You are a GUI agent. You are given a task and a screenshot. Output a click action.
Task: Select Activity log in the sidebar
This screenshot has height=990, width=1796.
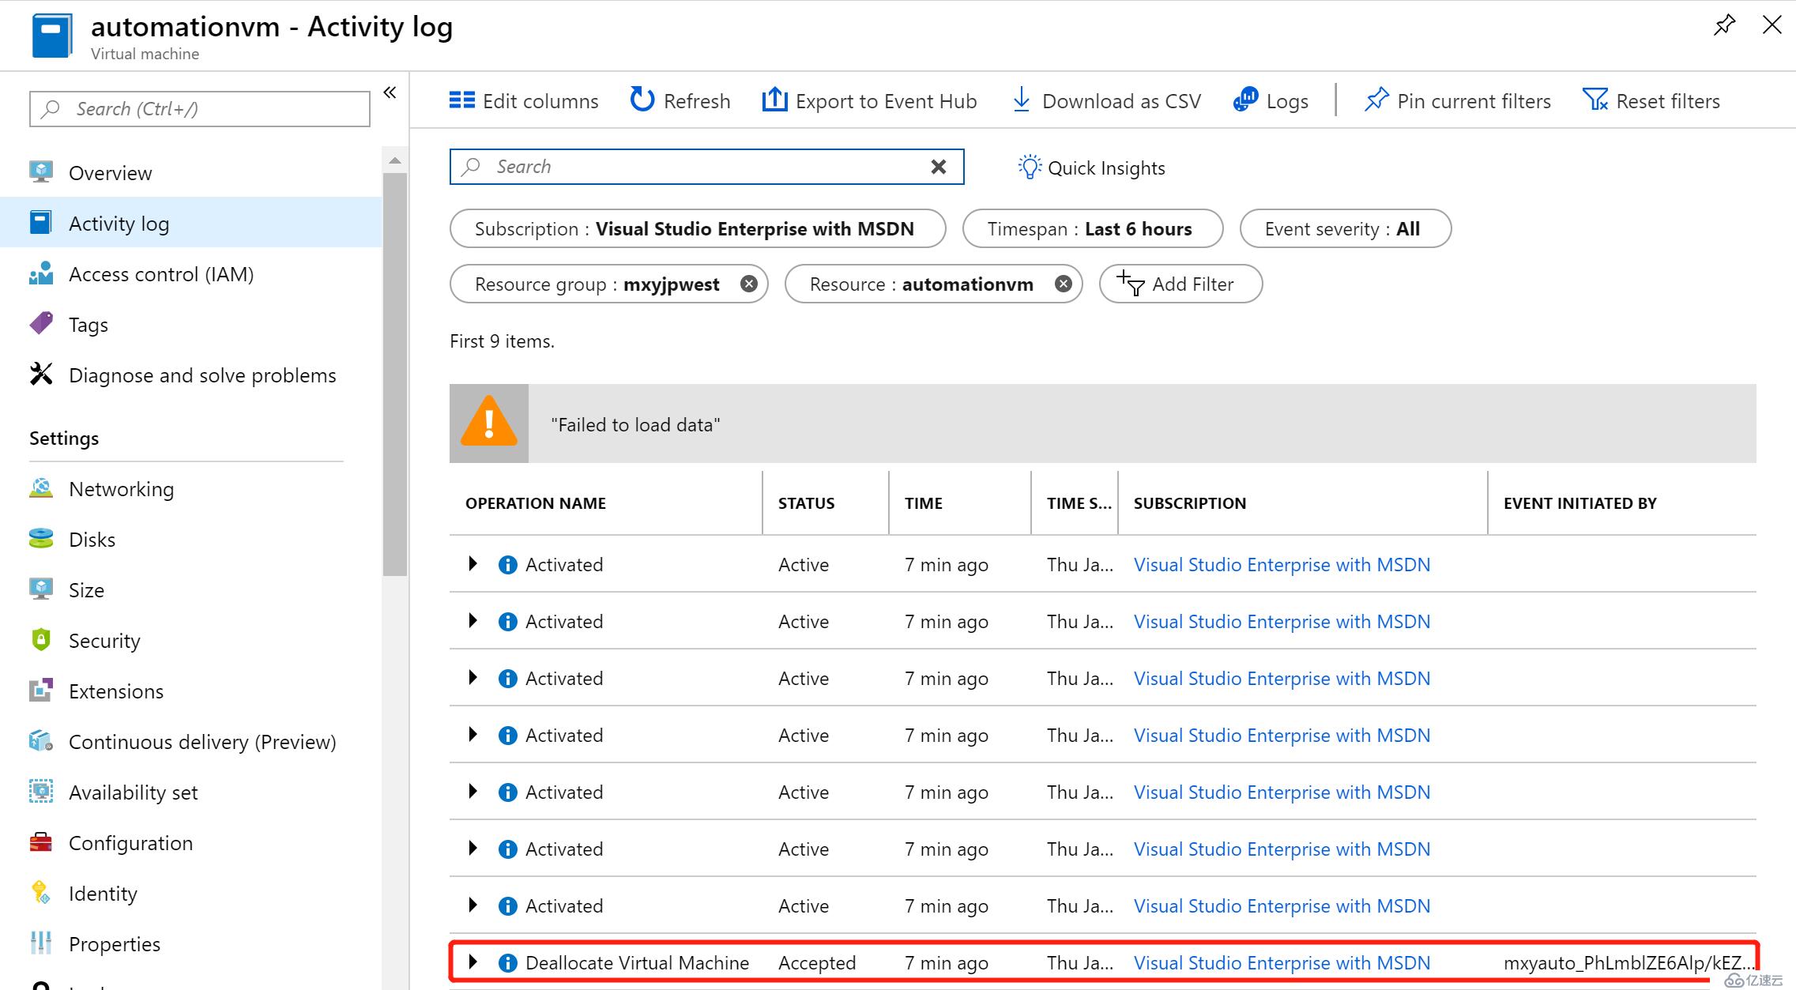(190, 224)
